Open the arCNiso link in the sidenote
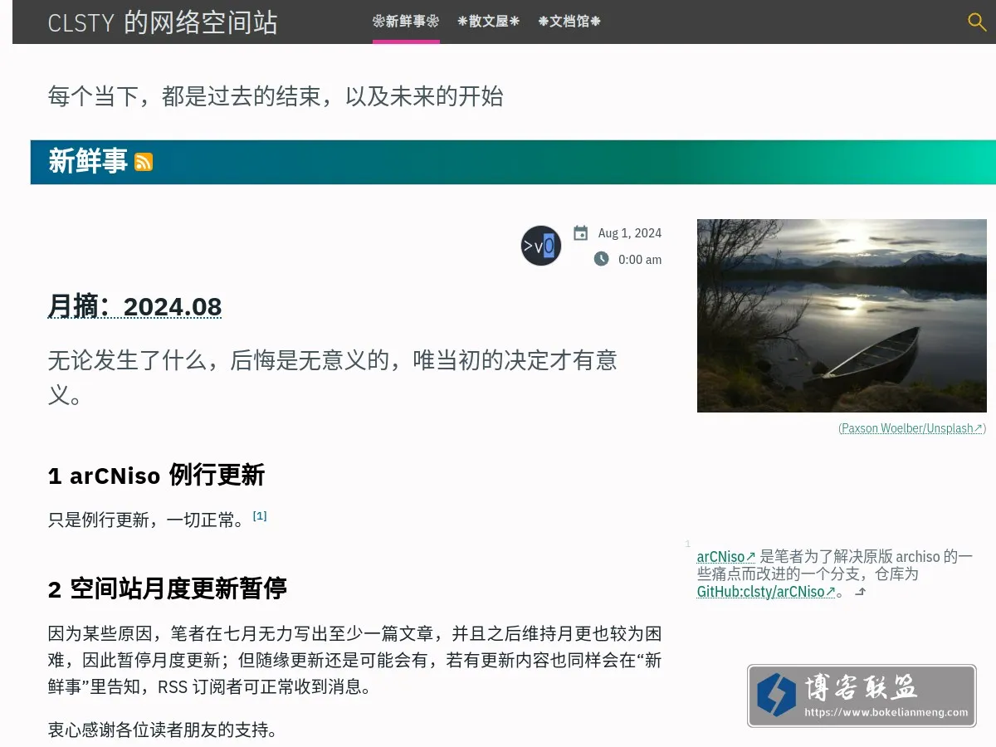 click(726, 556)
